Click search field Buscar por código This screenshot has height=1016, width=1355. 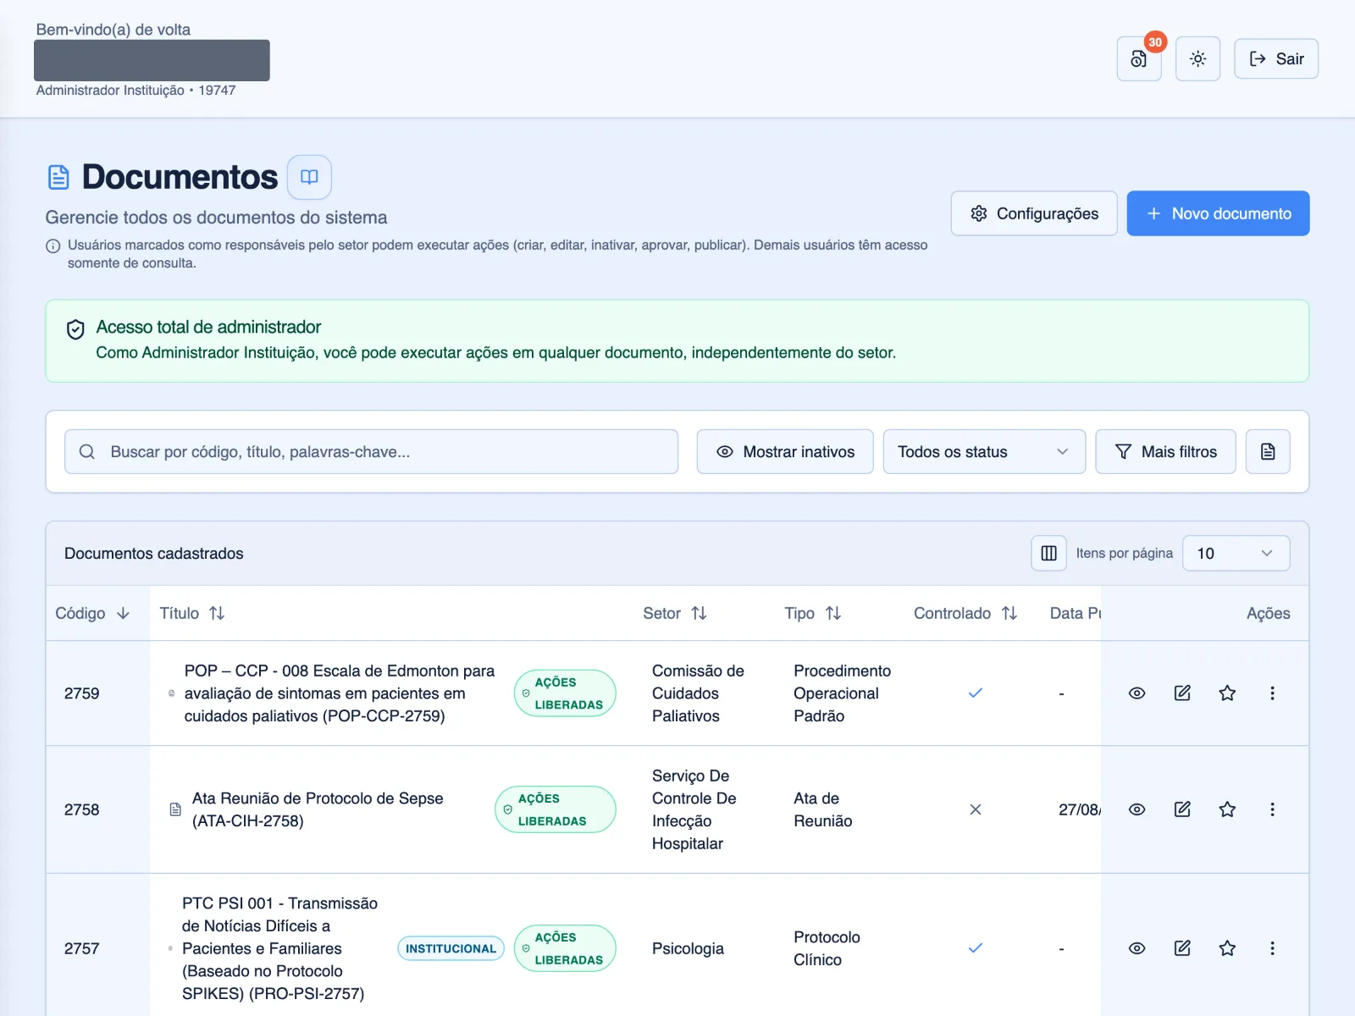371,451
